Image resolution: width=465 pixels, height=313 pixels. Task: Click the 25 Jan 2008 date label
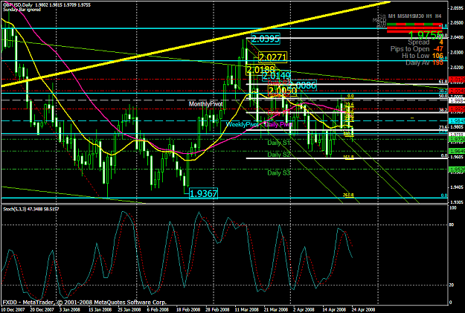(x=129, y=309)
